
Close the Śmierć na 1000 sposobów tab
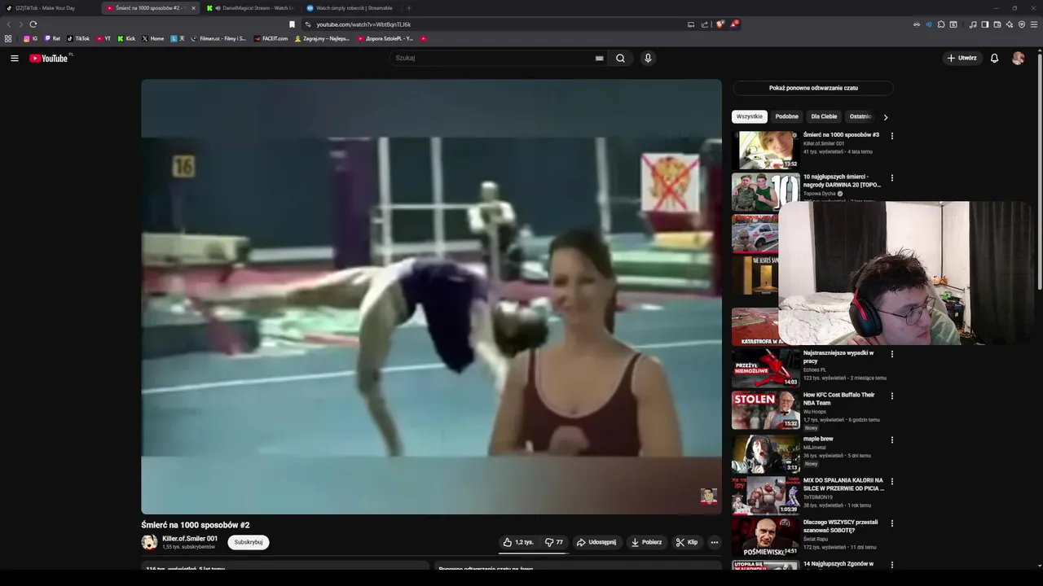tap(193, 8)
